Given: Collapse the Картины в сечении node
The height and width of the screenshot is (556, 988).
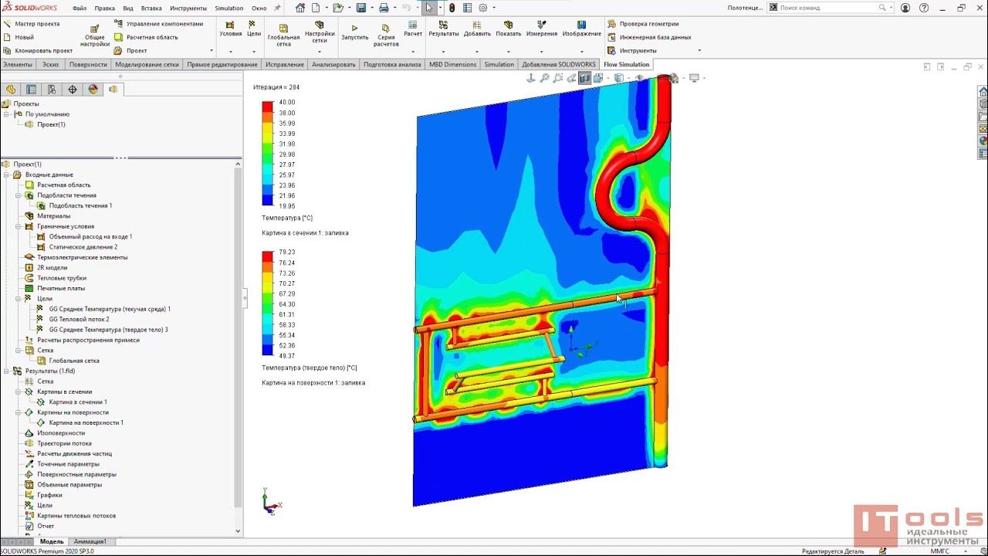Looking at the screenshot, I should tap(19, 392).
